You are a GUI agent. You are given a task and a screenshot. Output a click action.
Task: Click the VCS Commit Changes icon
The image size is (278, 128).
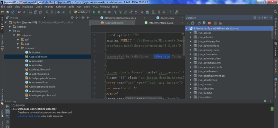pos(121,12)
